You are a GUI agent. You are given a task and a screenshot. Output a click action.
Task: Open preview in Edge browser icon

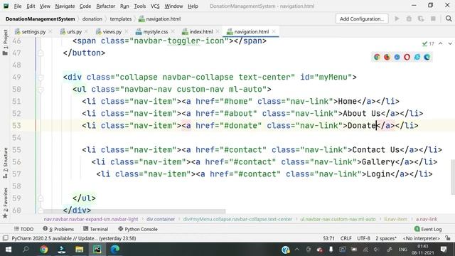(427, 57)
